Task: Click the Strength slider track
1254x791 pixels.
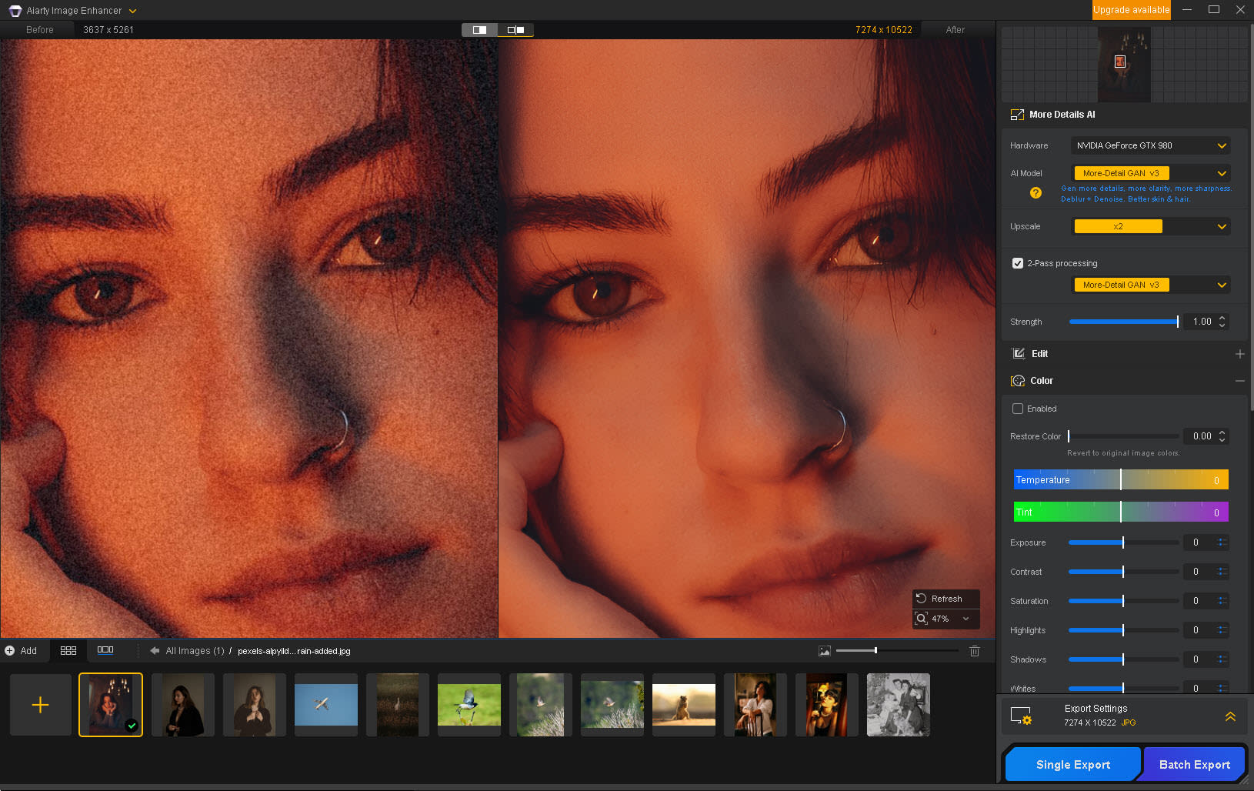Action: [1123, 322]
